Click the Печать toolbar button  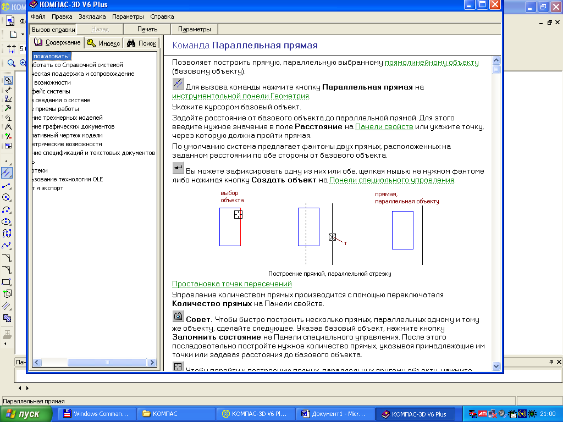pyautogui.click(x=147, y=29)
